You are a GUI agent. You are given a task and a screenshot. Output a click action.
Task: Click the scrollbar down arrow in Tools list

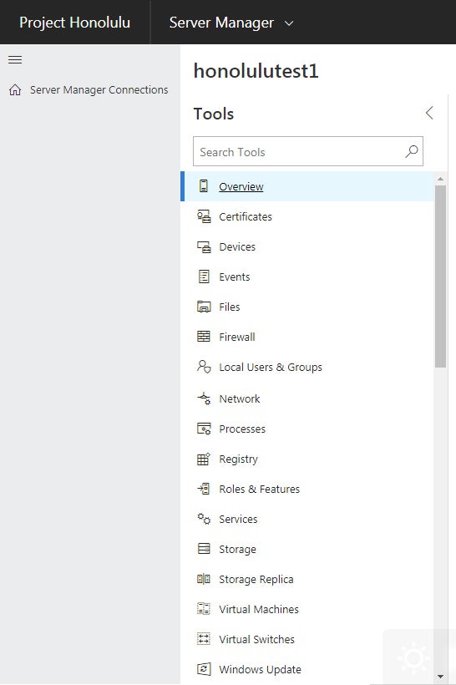point(440,677)
